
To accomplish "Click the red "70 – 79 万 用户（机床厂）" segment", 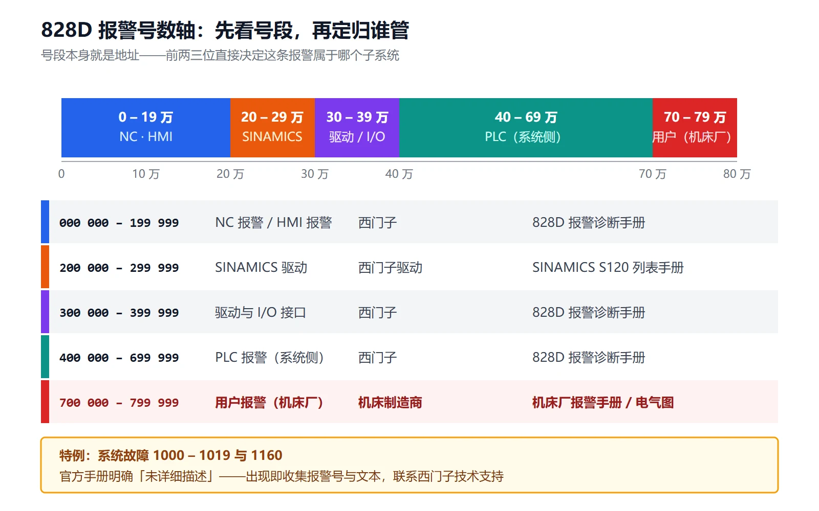I will pos(695,128).
